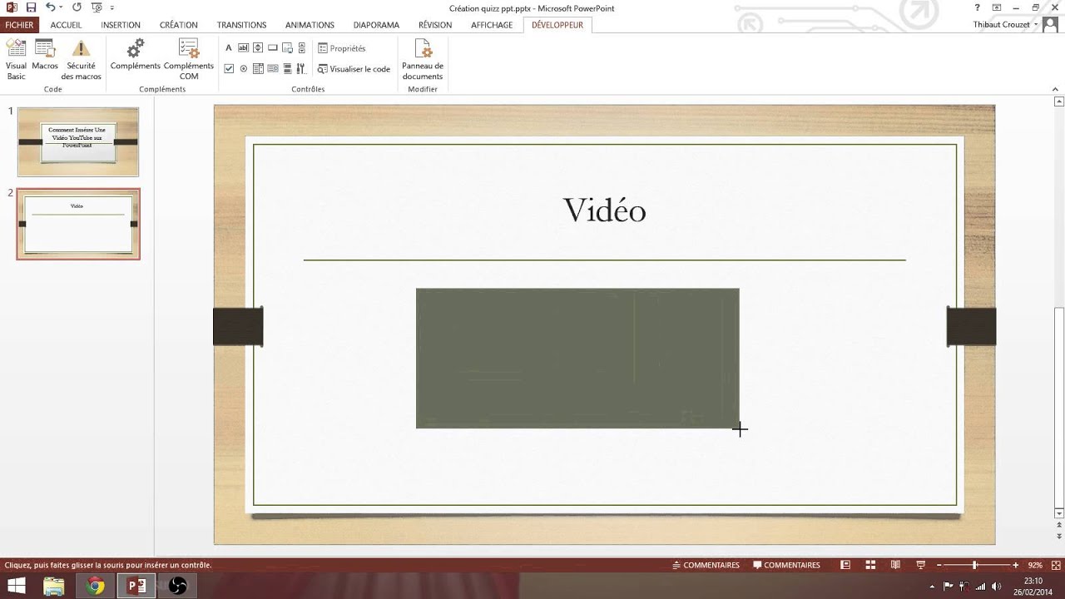
Task: Select the Spin Button control
Action: pos(258,48)
